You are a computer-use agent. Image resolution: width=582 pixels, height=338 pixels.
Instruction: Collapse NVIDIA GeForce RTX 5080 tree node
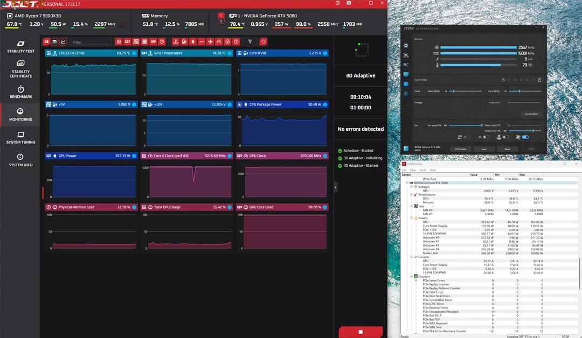tap(407, 182)
